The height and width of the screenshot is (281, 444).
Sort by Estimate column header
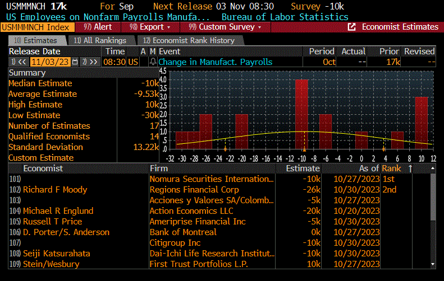pos(303,168)
